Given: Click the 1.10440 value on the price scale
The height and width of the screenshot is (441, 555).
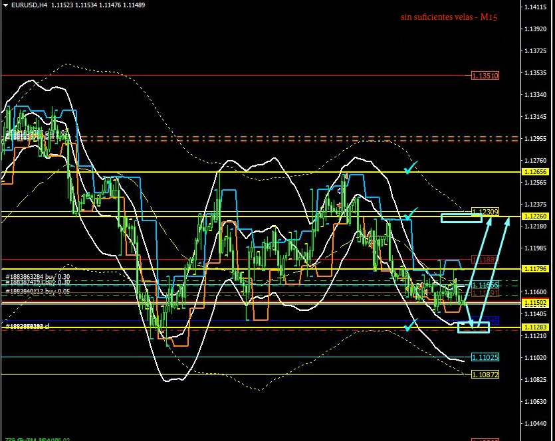Looking at the screenshot, I should (x=535, y=424).
